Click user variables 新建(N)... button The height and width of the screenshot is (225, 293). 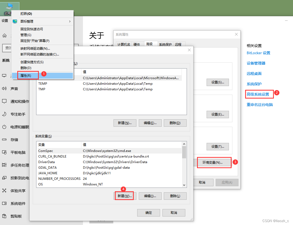coord(125,123)
